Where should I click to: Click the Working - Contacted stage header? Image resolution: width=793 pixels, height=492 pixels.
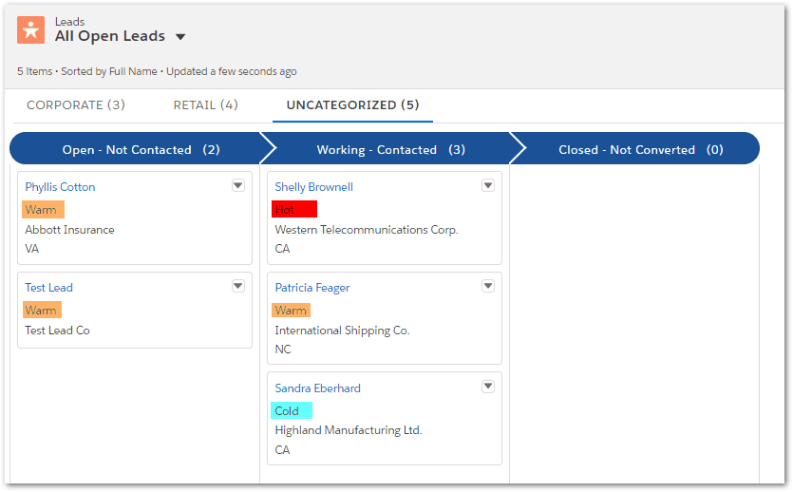(390, 149)
